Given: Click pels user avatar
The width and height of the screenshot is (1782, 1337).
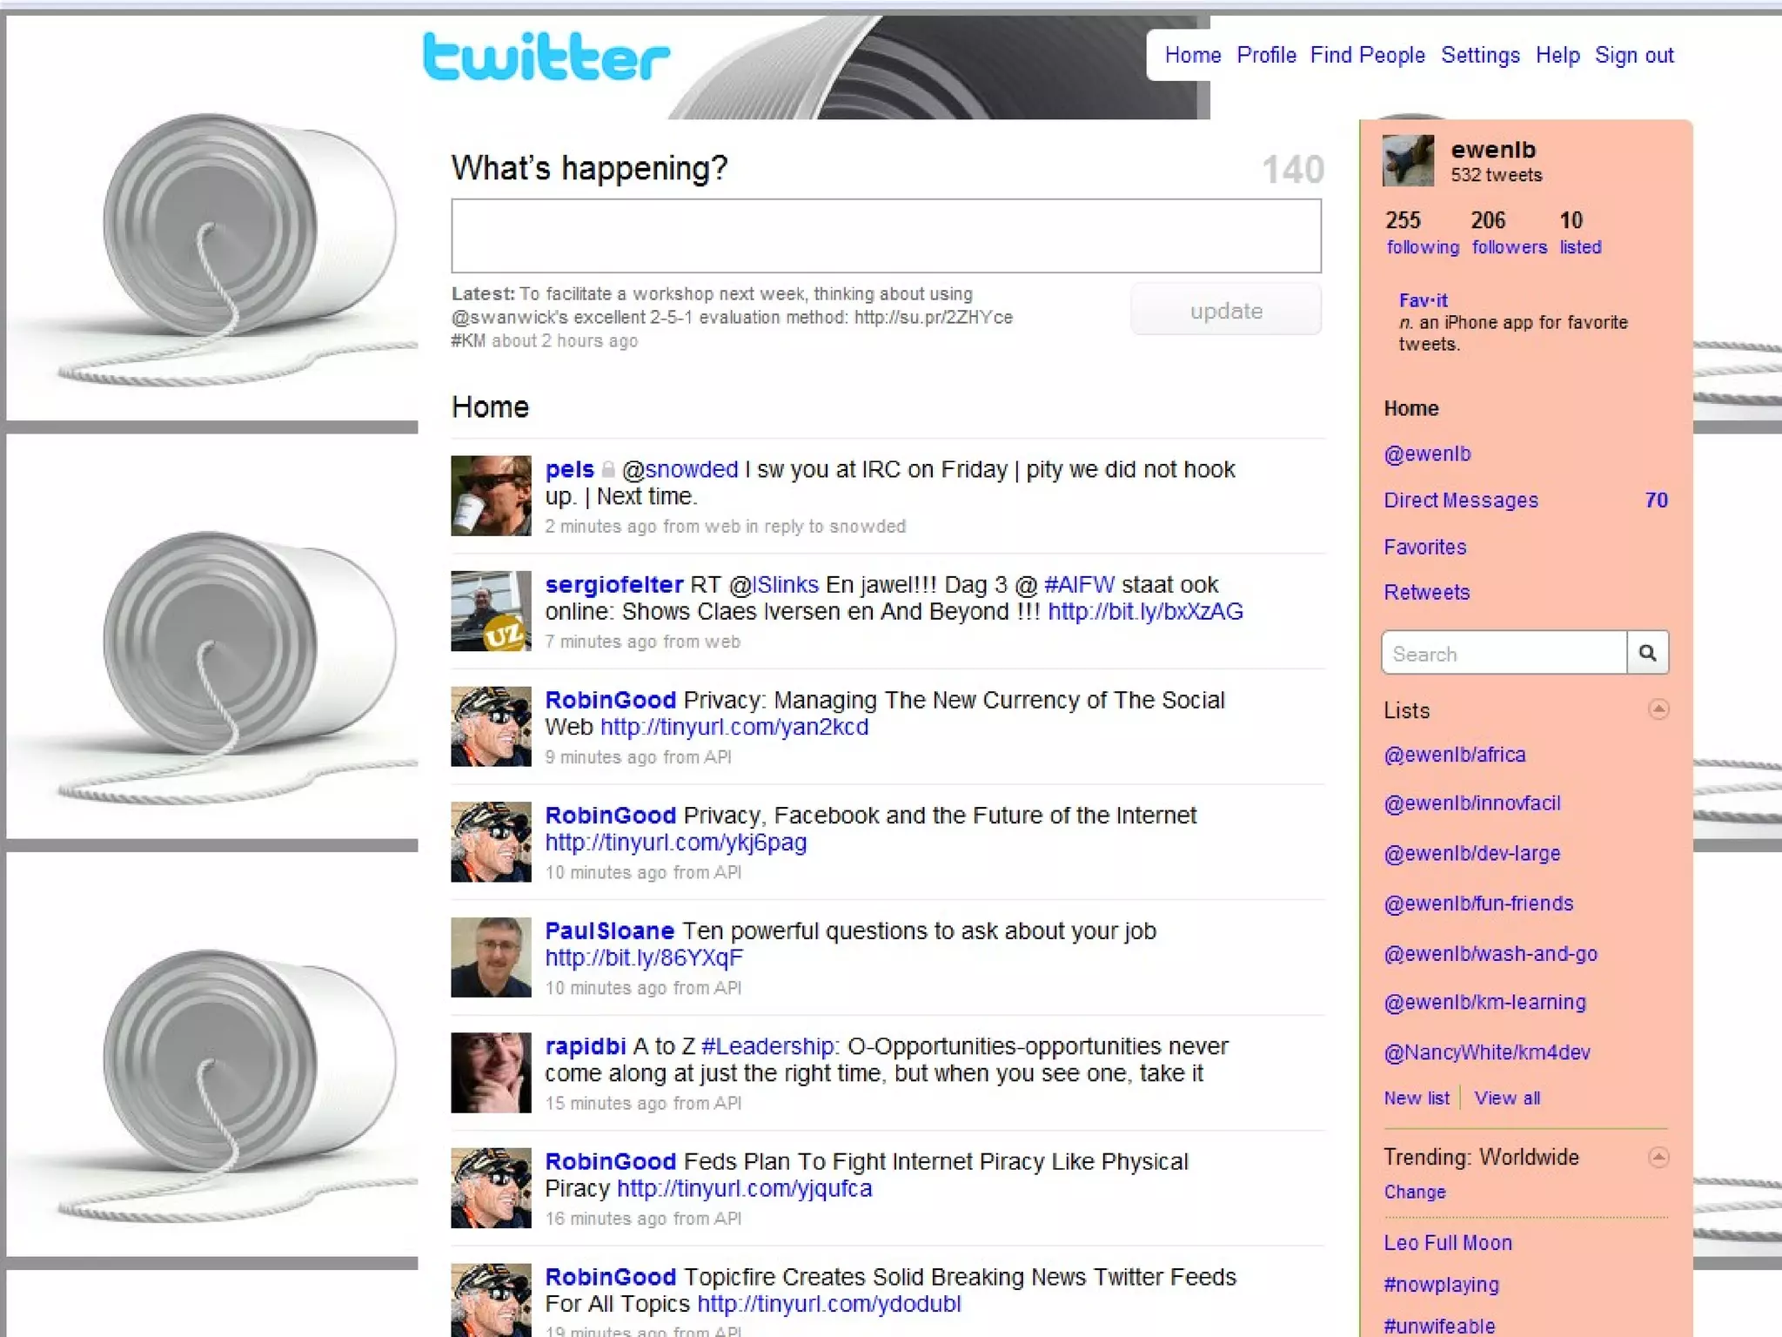Looking at the screenshot, I should pos(491,495).
